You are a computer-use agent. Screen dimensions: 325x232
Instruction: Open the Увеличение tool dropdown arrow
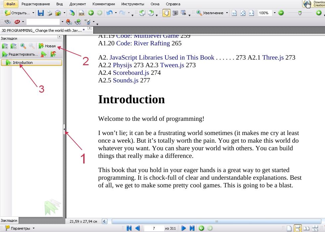point(227,13)
